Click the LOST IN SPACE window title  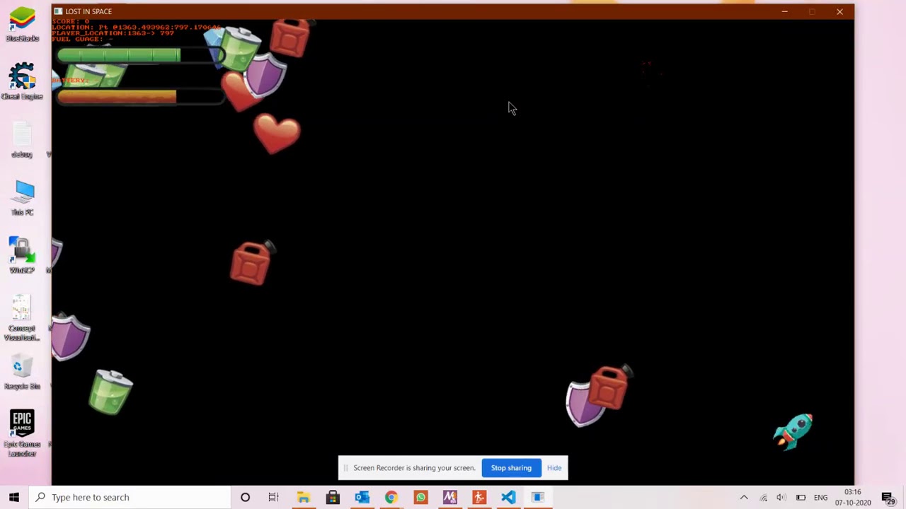coord(88,11)
